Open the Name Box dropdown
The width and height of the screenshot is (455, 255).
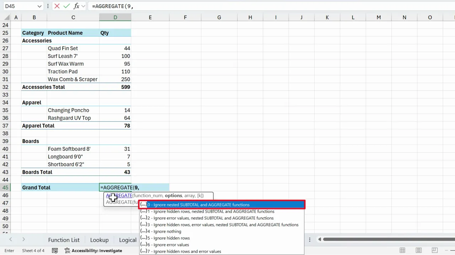point(40,6)
